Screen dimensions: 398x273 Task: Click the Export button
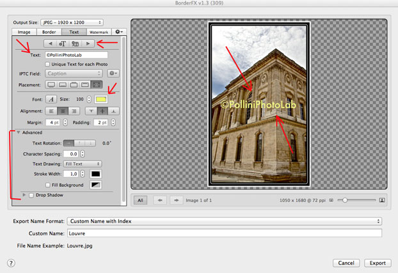pyautogui.click(x=378, y=263)
